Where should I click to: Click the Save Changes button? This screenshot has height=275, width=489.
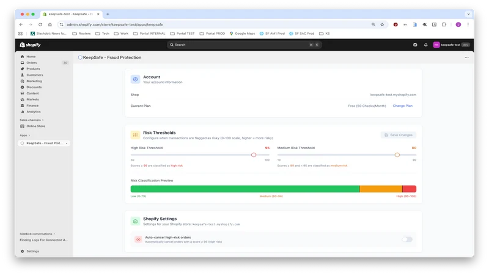(x=399, y=135)
